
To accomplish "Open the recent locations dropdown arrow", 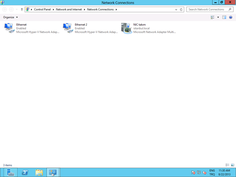I will point(17,9).
